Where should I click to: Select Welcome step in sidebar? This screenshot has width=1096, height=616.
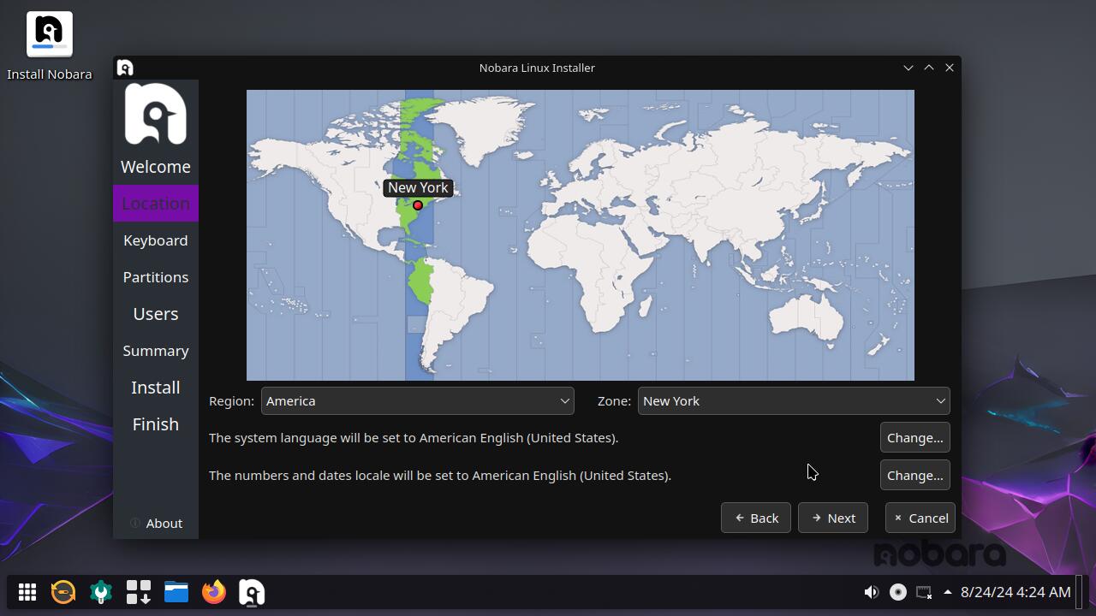(x=156, y=167)
